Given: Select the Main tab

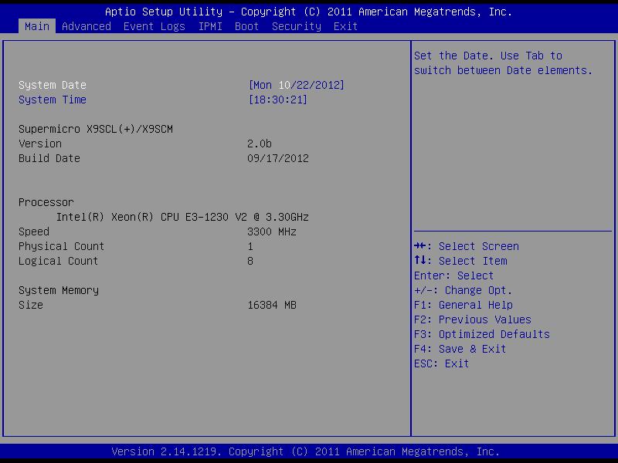Looking at the screenshot, I should (36, 26).
